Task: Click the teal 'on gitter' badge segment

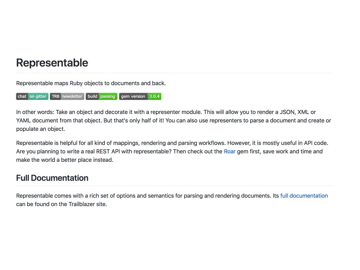Action: pos(38,96)
